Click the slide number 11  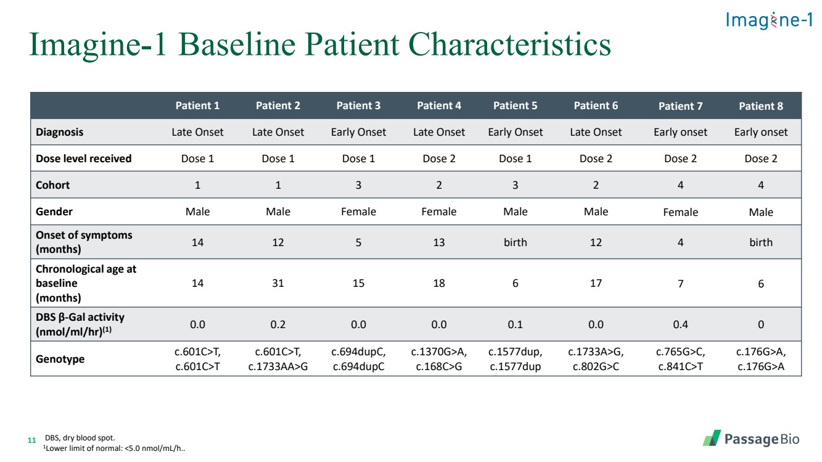pyautogui.click(x=33, y=440)
